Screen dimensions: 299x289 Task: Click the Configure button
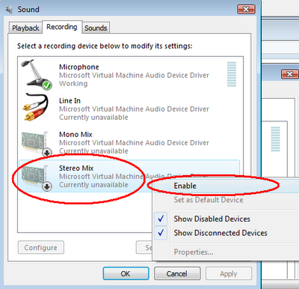pyautogui.click(x=41, y=247)
